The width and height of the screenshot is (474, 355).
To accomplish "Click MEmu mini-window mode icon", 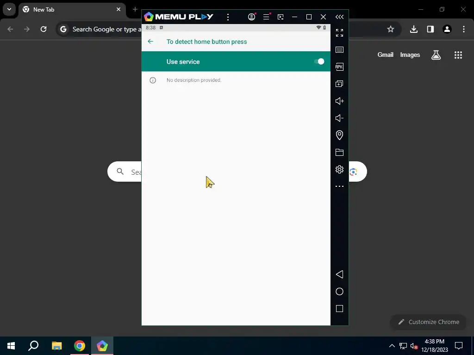I will tap(281, 17).
